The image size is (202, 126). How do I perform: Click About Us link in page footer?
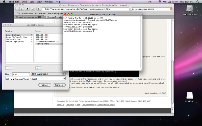click(x=60, y=105)
